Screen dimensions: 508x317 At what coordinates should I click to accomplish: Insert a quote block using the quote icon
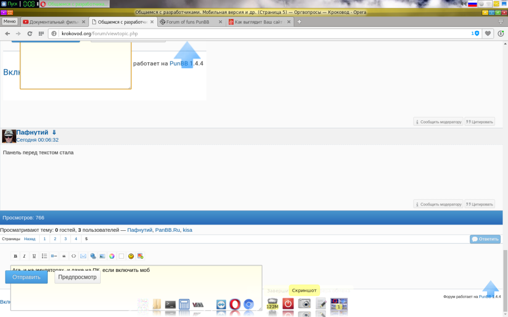[x=63, y=256]
